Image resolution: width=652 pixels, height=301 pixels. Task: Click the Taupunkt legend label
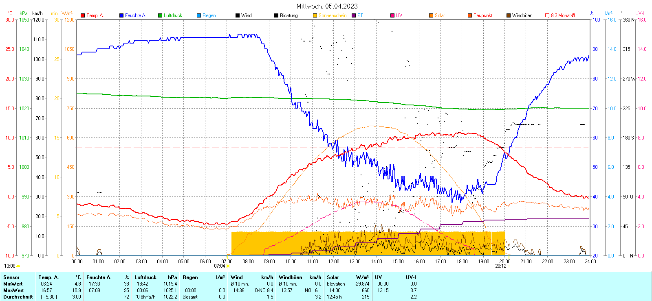click(483, 15)
